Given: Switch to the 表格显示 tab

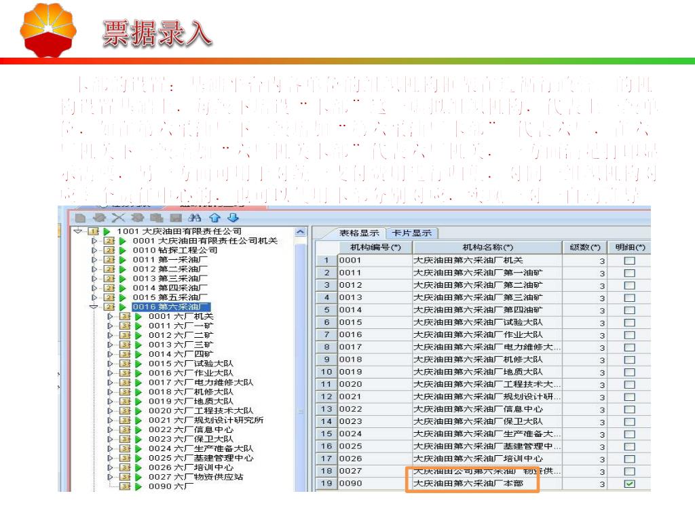Looking at the screenshot, I should pos(358,233).
